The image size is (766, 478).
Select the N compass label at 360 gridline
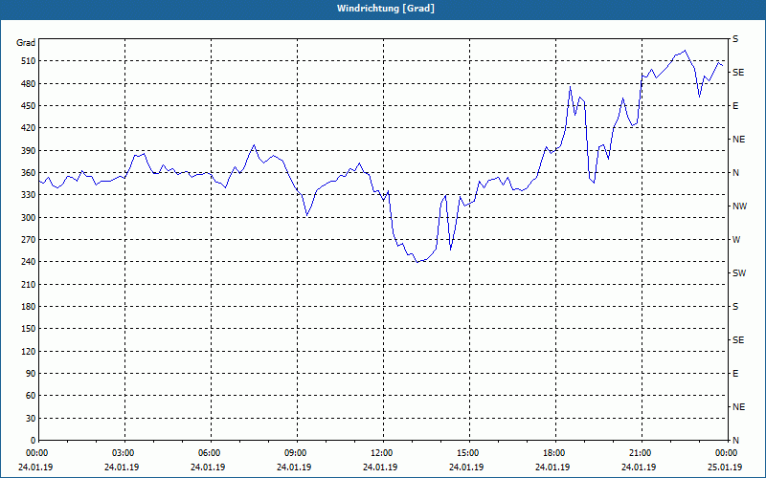pyautogui.click(x=735, y=173)
